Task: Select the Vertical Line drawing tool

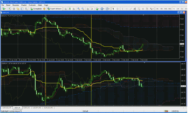Action: click(x=122, y=9)
